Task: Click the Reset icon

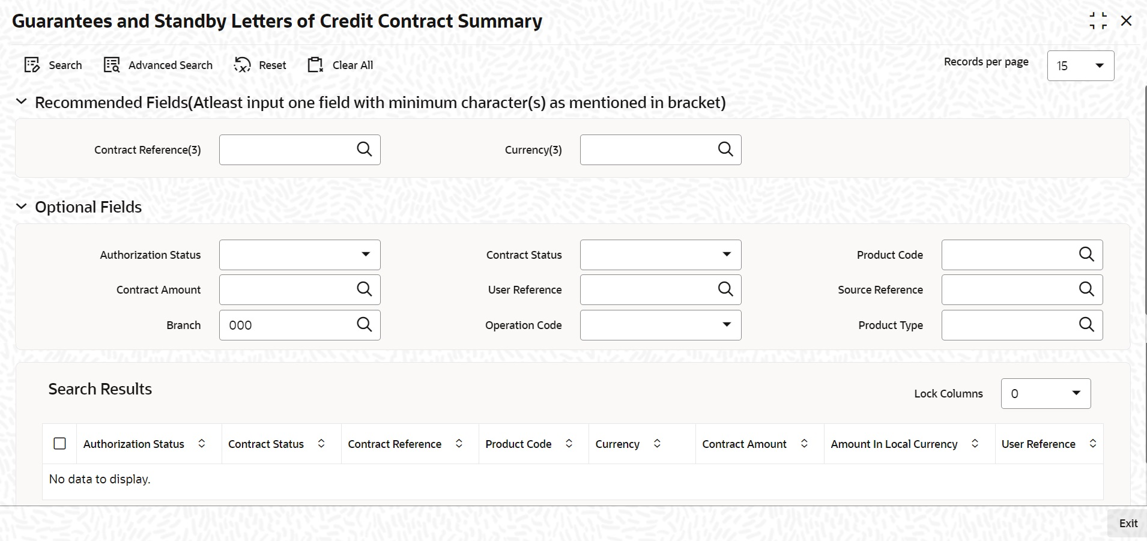Action: [x=242, y=65]
